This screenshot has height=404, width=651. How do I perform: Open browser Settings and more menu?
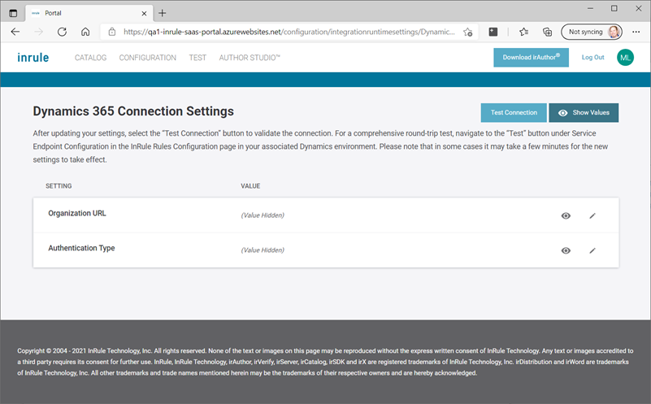tap(636, 32)
